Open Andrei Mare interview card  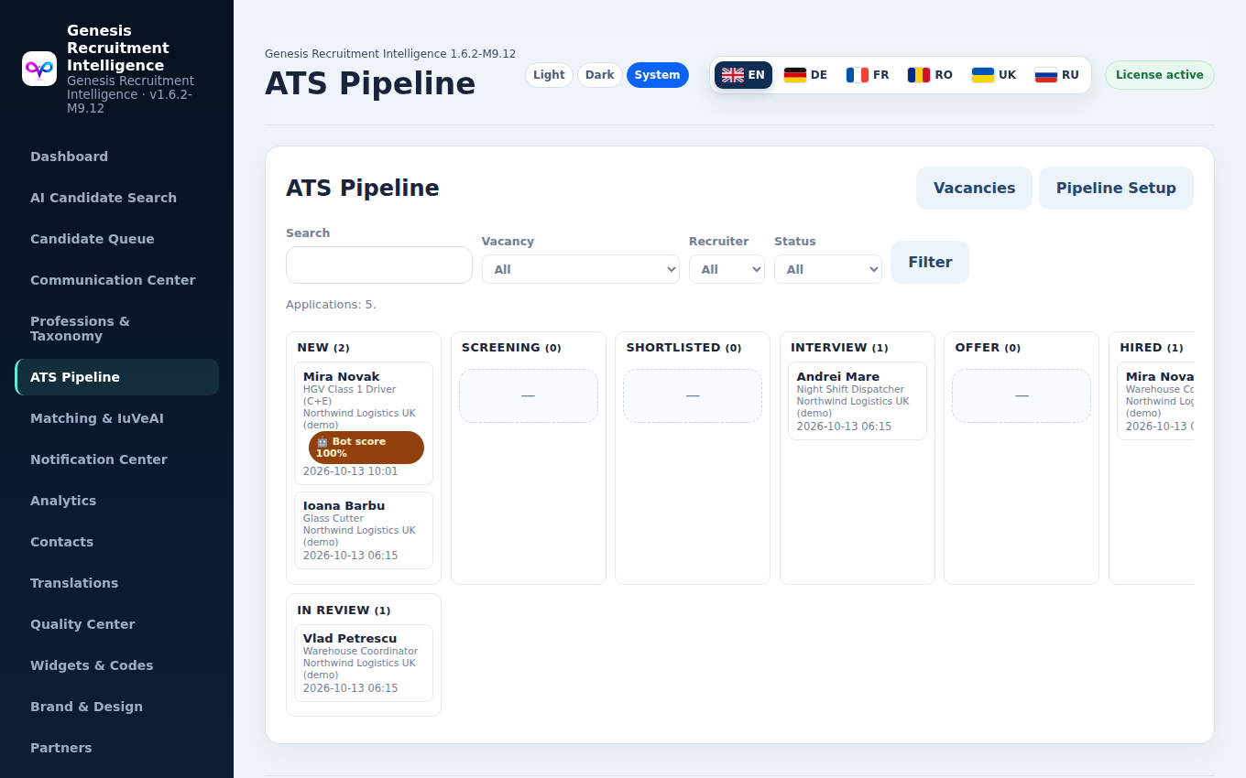858,401
